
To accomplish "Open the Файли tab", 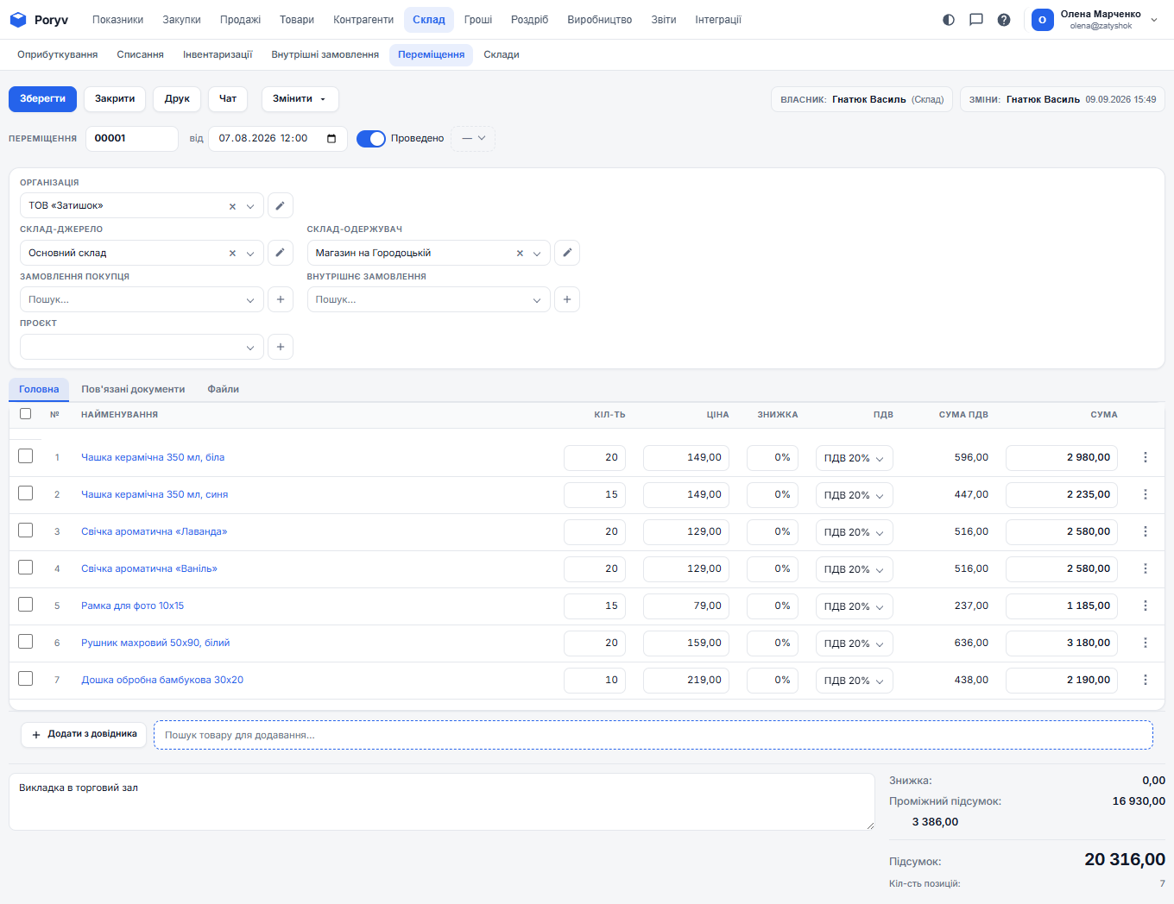I will (223, 390).
